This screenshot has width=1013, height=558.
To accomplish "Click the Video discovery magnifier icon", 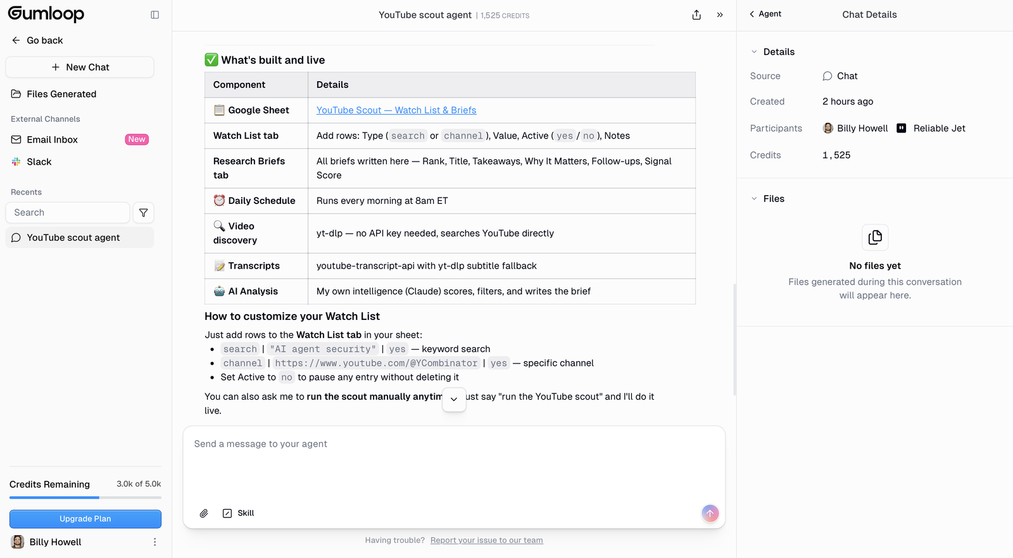I will pos(219,225).
